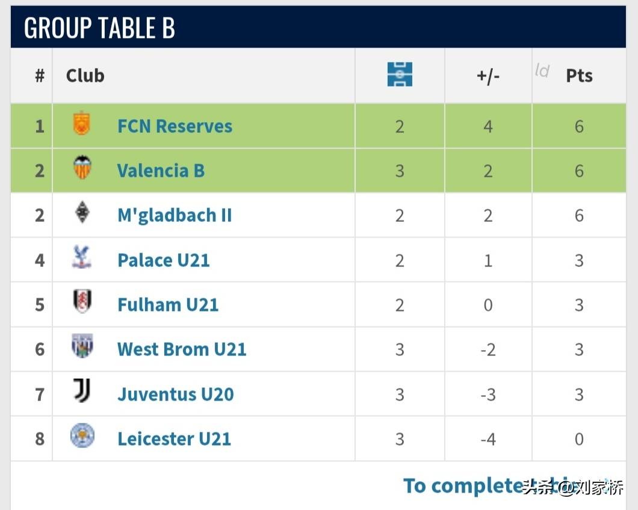Click the M'gladbach II diamond crest
The width and height of the screenshot is (638, 510).
click(x=82, y=213)
